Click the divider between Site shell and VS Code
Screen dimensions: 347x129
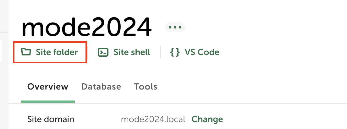(x=160, y=52)
